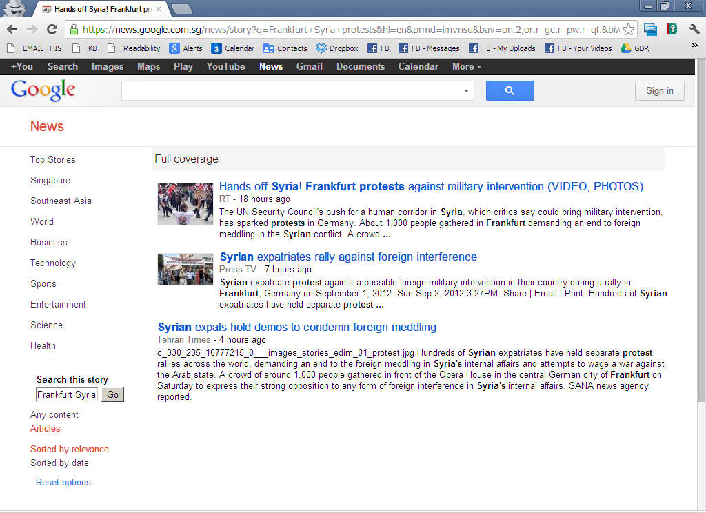This screenshot has width=706, height=513.
Task: Click the Sign in button
Action: (660, 90)
